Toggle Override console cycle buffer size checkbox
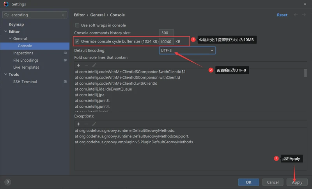This screenshot has width=312, height=189. pos(77,41)
